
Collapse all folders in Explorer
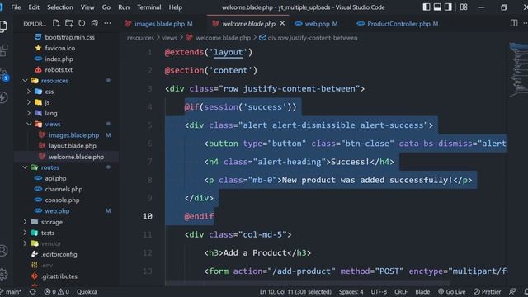point(95,23)
